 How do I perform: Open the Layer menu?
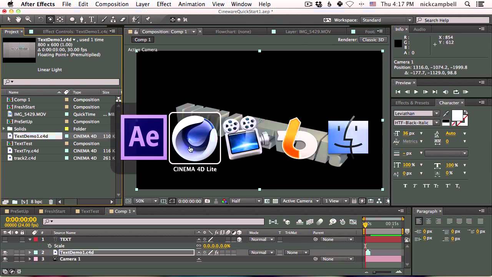(x=143, y=4)
